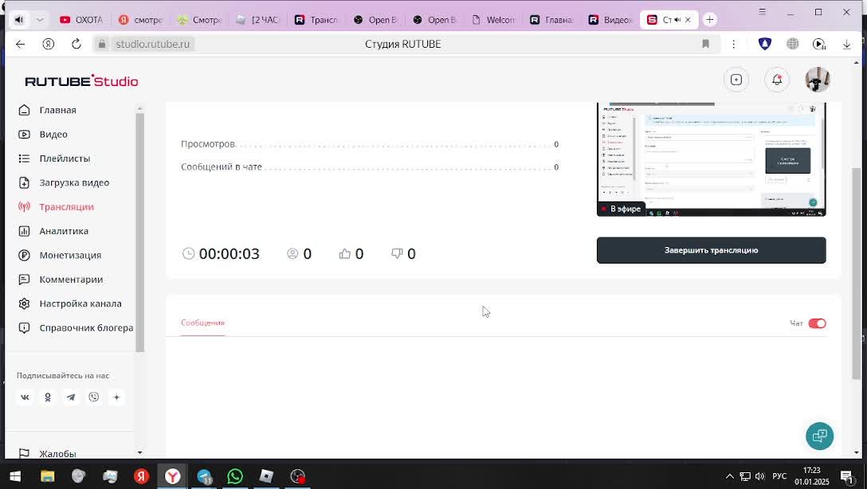Click the add video icon in header
The image size is (867, 489).
736,80
